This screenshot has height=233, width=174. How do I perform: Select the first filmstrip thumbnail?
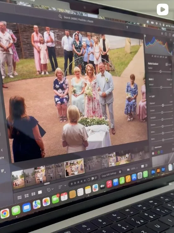pos(18,179)
